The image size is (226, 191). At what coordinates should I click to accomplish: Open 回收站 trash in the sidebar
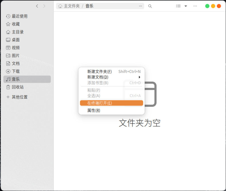(x=17, y=87)
